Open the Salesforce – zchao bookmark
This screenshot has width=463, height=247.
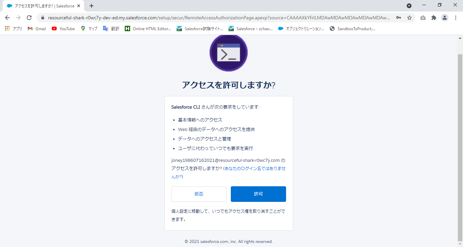coord(251,28)
